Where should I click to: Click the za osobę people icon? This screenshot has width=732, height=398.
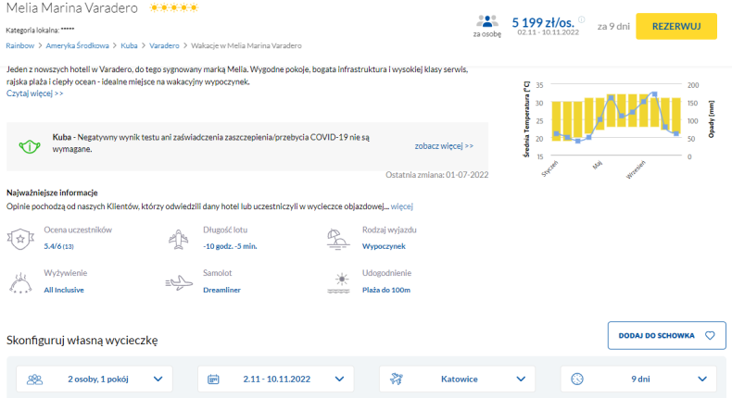pos(486,21)
